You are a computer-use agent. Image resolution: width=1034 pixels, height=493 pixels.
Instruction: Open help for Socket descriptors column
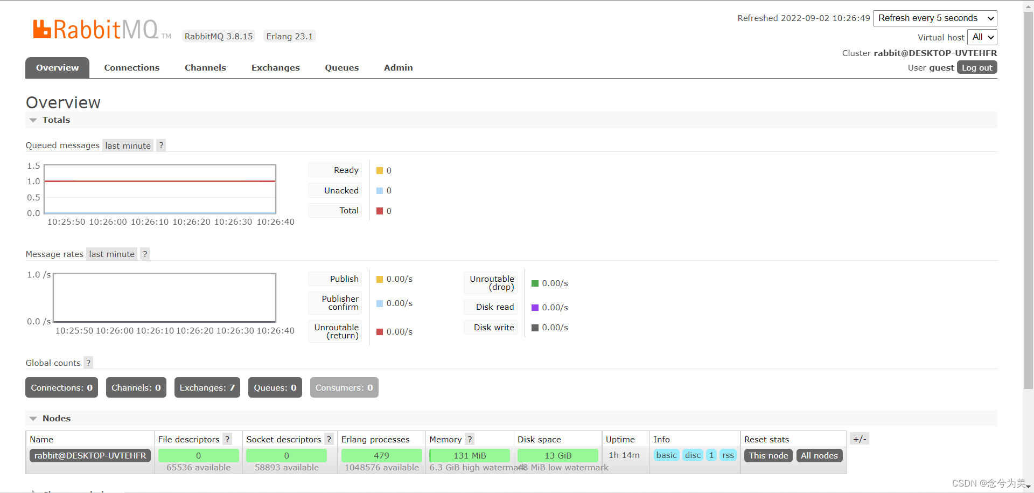tap(329, 439)
